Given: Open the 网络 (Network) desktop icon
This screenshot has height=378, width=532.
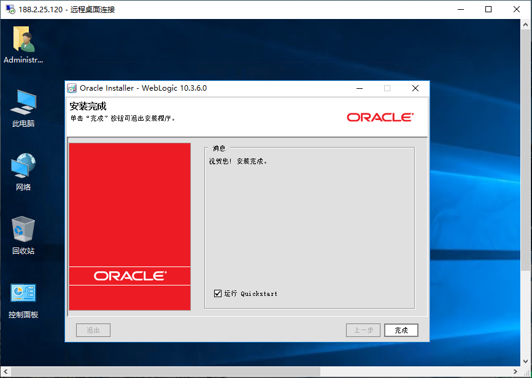Looking at the screenshot, I should click(23, 172).
